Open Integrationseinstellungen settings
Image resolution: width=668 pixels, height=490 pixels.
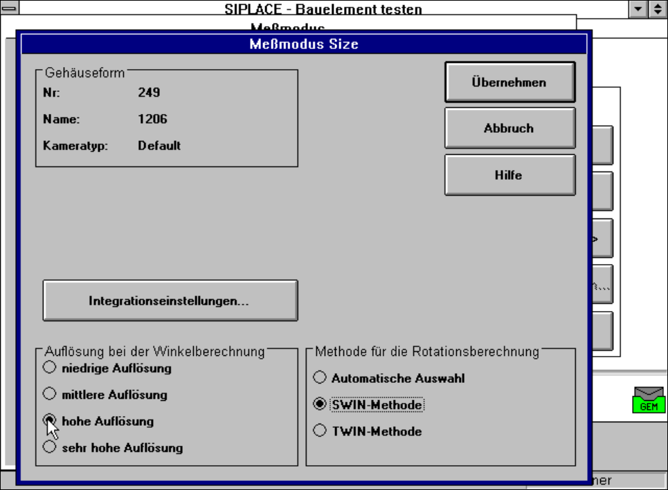pyautogui.click(x=170, y=301)
